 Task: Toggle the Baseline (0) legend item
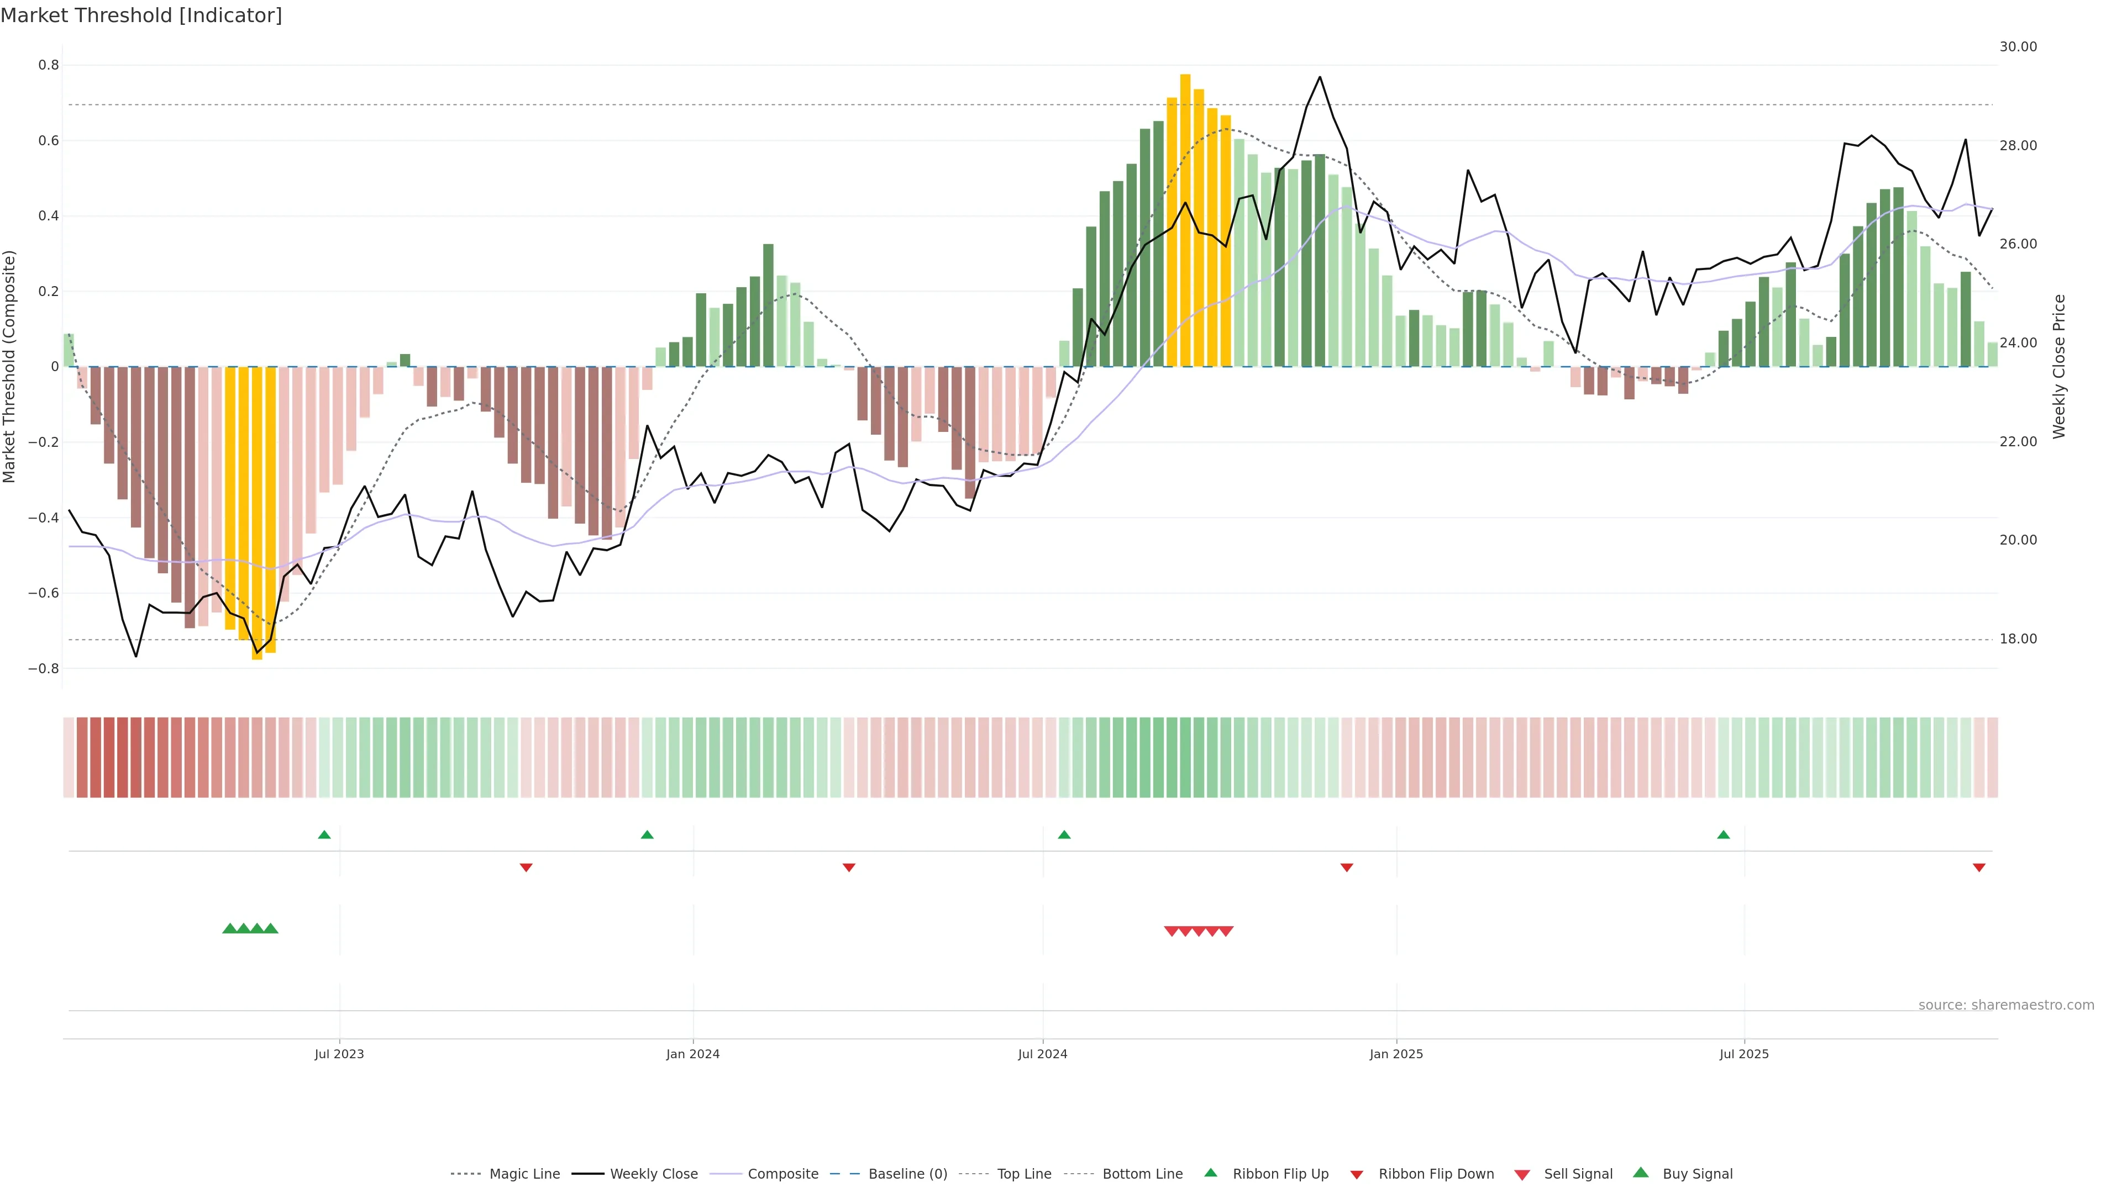(x=907, y=1174)
